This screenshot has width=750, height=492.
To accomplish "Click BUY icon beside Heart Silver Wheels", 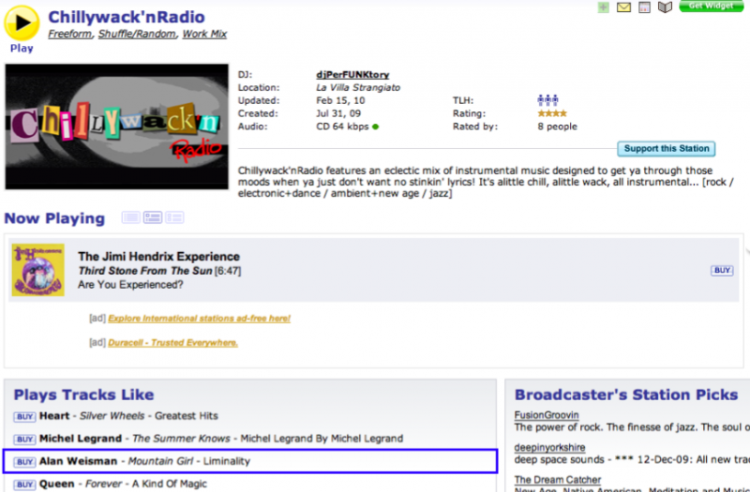I will click(24, 416).
